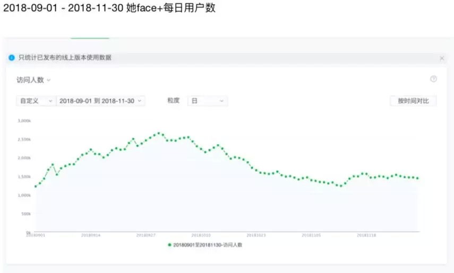Open the question mark help icon
454x273 pixels.
(433, 79)
